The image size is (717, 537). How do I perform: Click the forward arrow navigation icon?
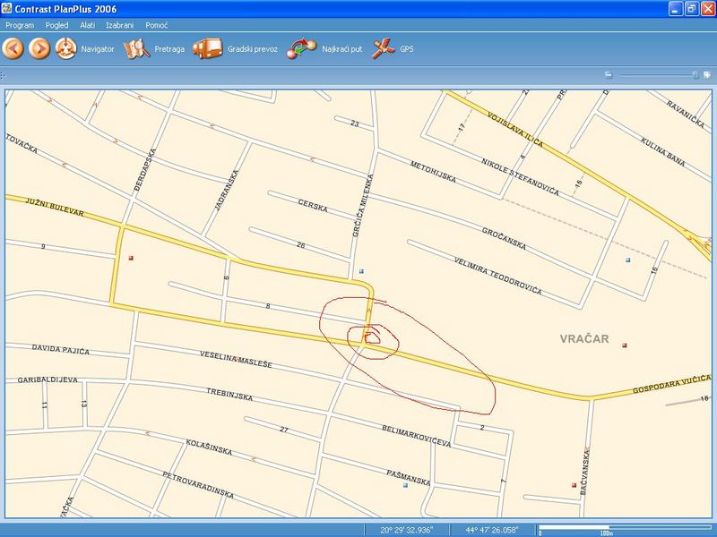pos(39,48)
